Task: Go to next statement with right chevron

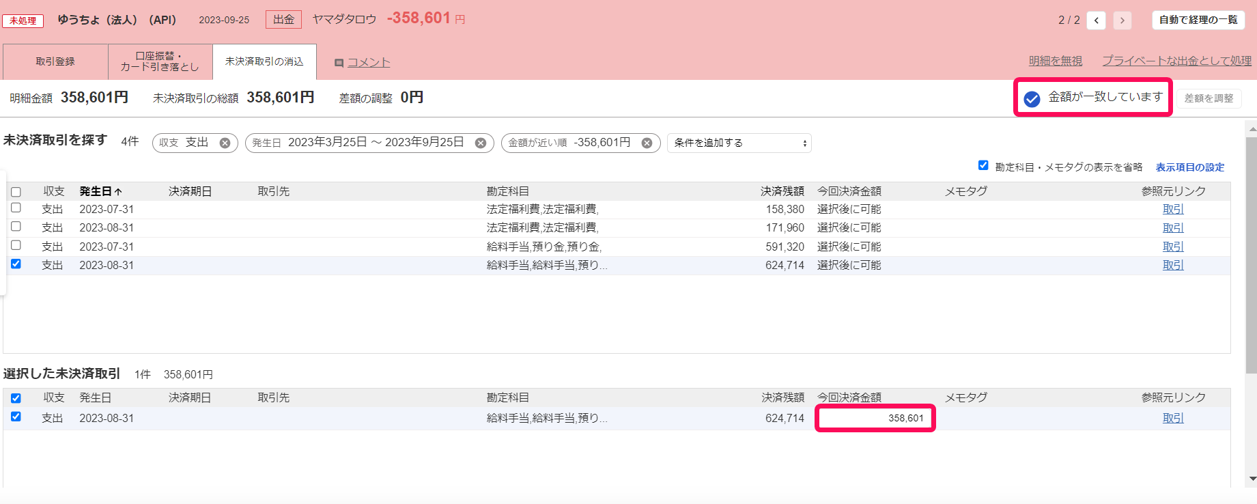Action: click(1122, 20)
